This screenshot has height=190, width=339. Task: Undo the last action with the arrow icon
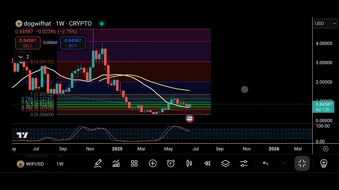pyautogui.click(x=265, y=164)
